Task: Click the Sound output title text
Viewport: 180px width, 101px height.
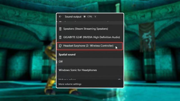Action: 73,17
